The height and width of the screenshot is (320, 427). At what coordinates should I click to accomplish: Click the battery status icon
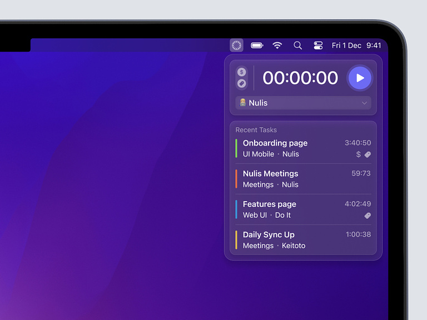tap(257, 46)
